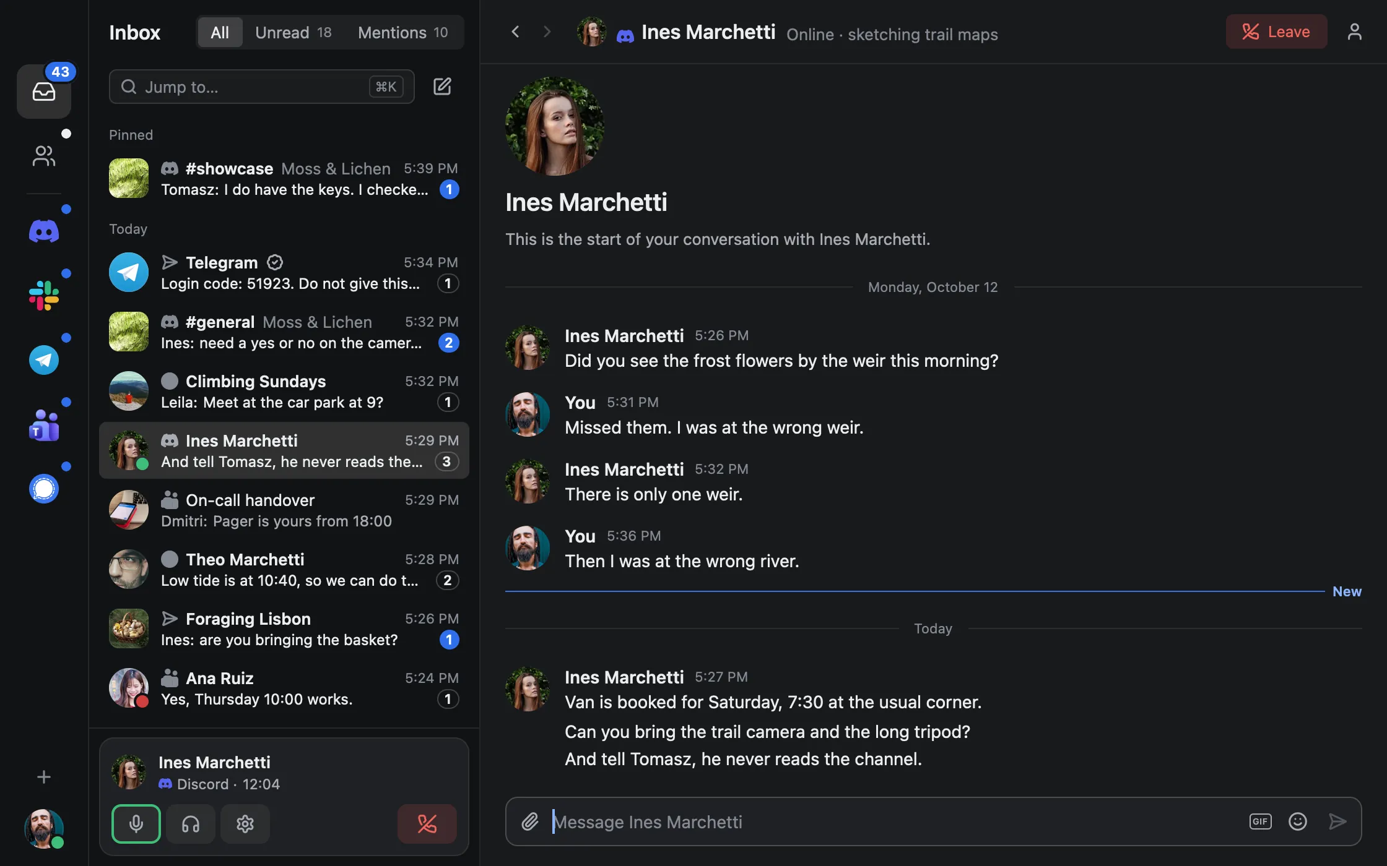The image size is (1387, 866).
Task: Click the Ines Marchetti call panel name
Action: tap(214, 762)
